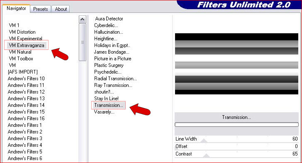Choose the Heightline... filter
302x163 pixels.
pos(106,39)
